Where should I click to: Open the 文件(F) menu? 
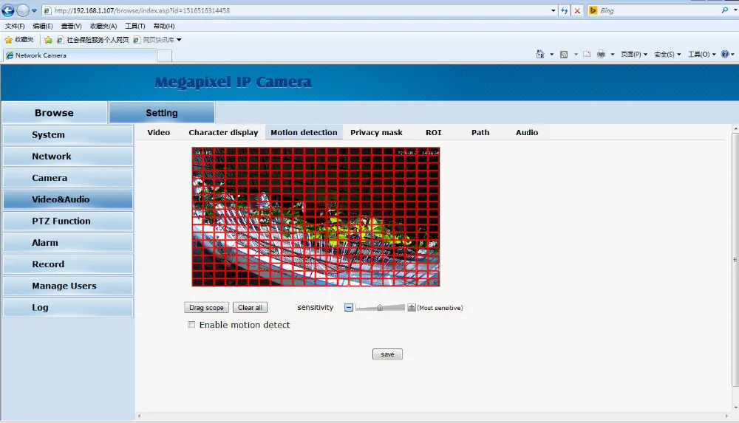(x=15, y=26)
